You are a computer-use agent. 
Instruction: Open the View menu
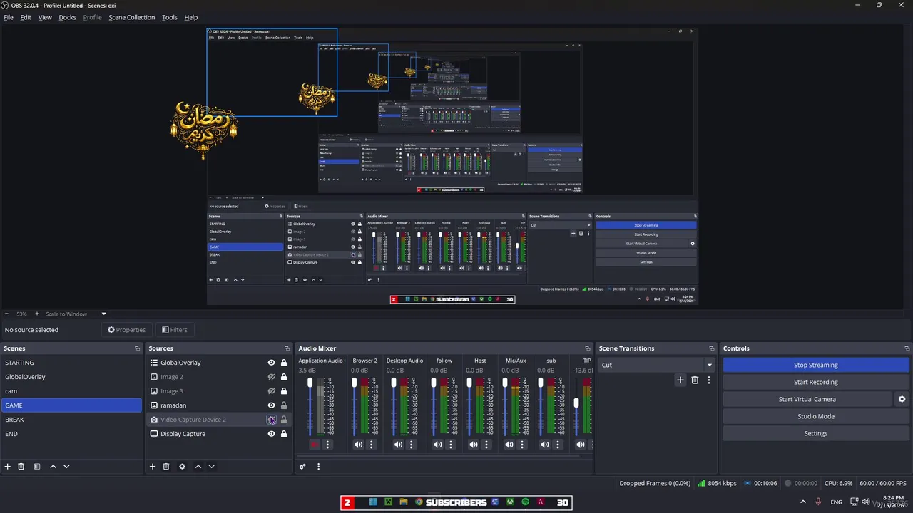(x=45, y=17)
